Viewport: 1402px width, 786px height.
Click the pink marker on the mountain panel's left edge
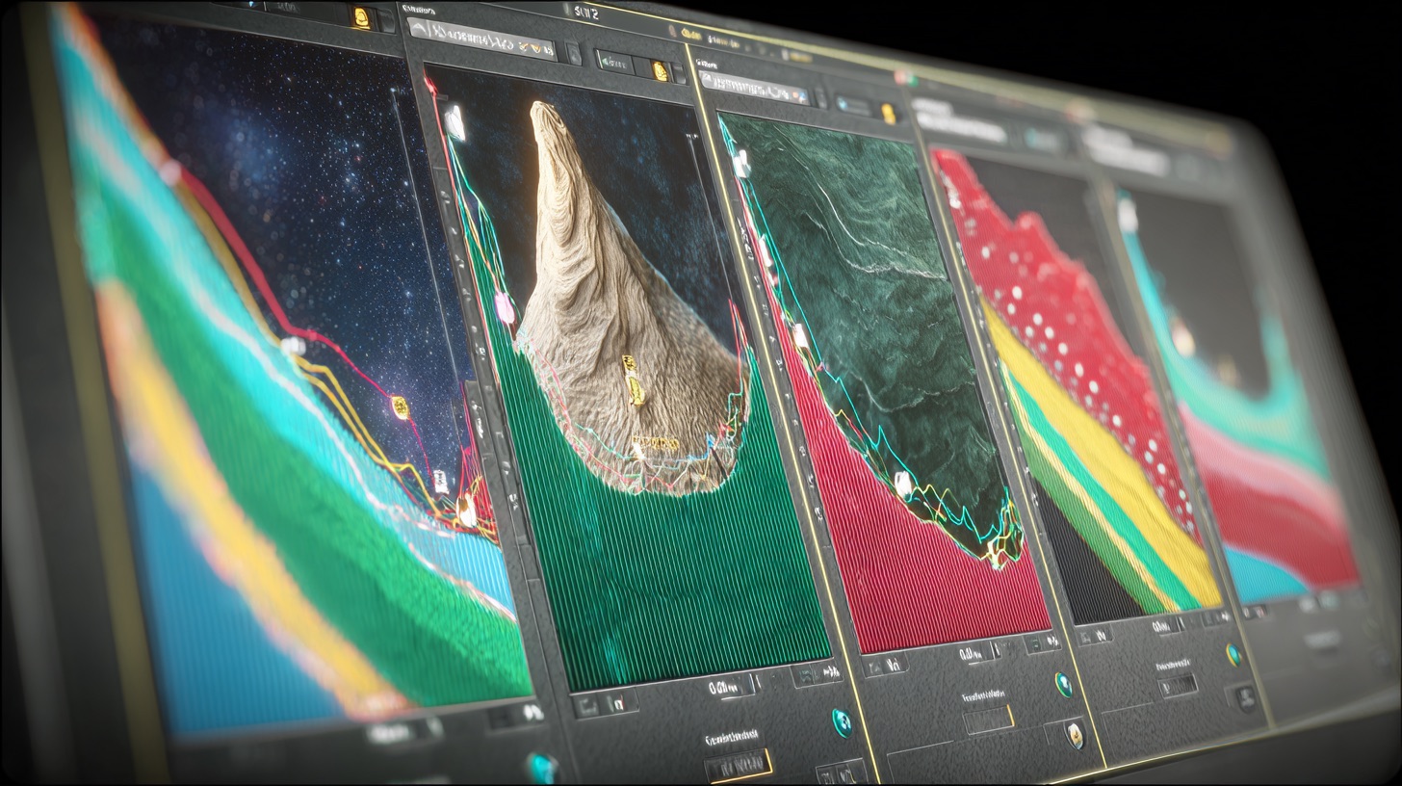pyautogui.click(x=504, y=308)
